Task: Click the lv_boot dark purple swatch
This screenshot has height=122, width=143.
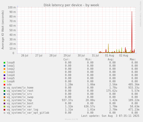Action: click(x=4, y=103)
